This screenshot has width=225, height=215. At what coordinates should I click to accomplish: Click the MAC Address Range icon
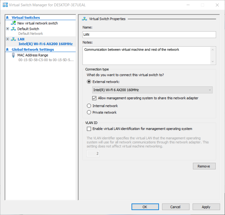pos(13,55)
